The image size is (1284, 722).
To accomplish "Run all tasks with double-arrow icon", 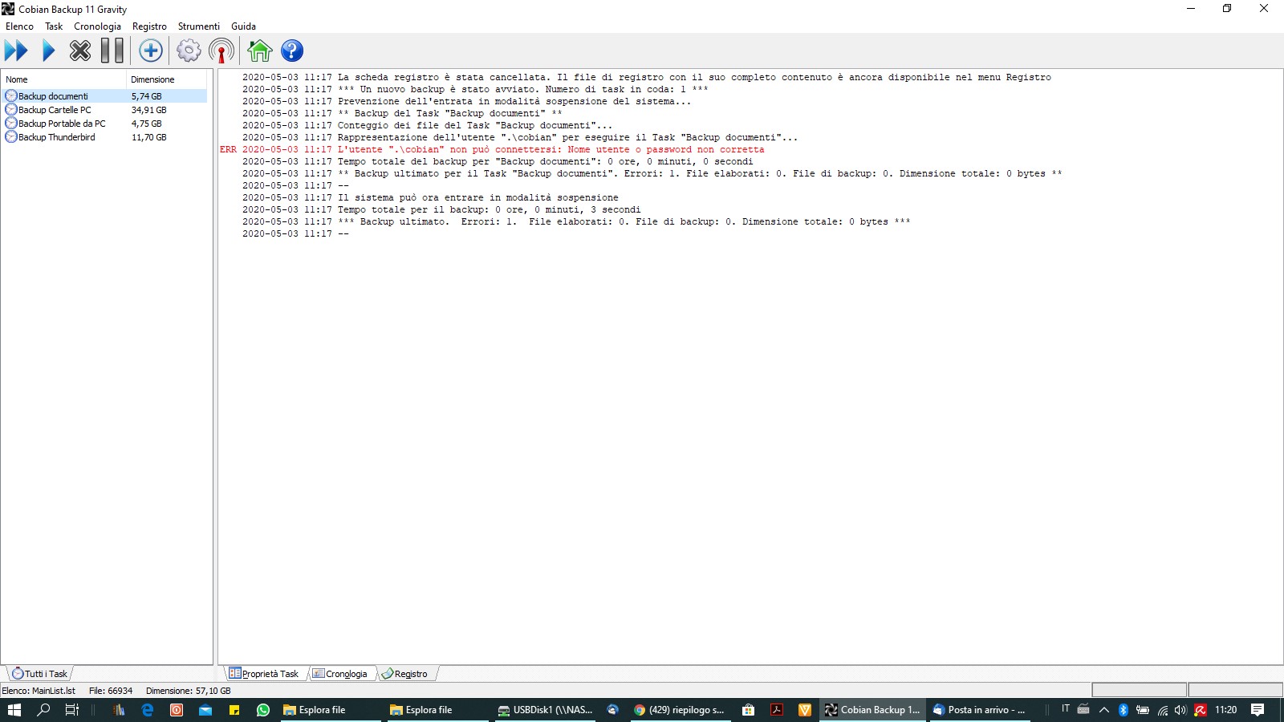I will pyautogui.click(x=16, y=51).
